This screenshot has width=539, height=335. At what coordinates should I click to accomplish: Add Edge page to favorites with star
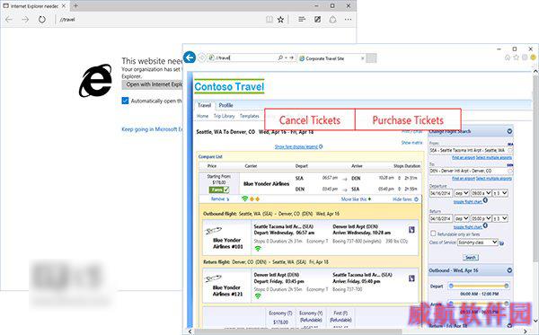pos(280,20)
